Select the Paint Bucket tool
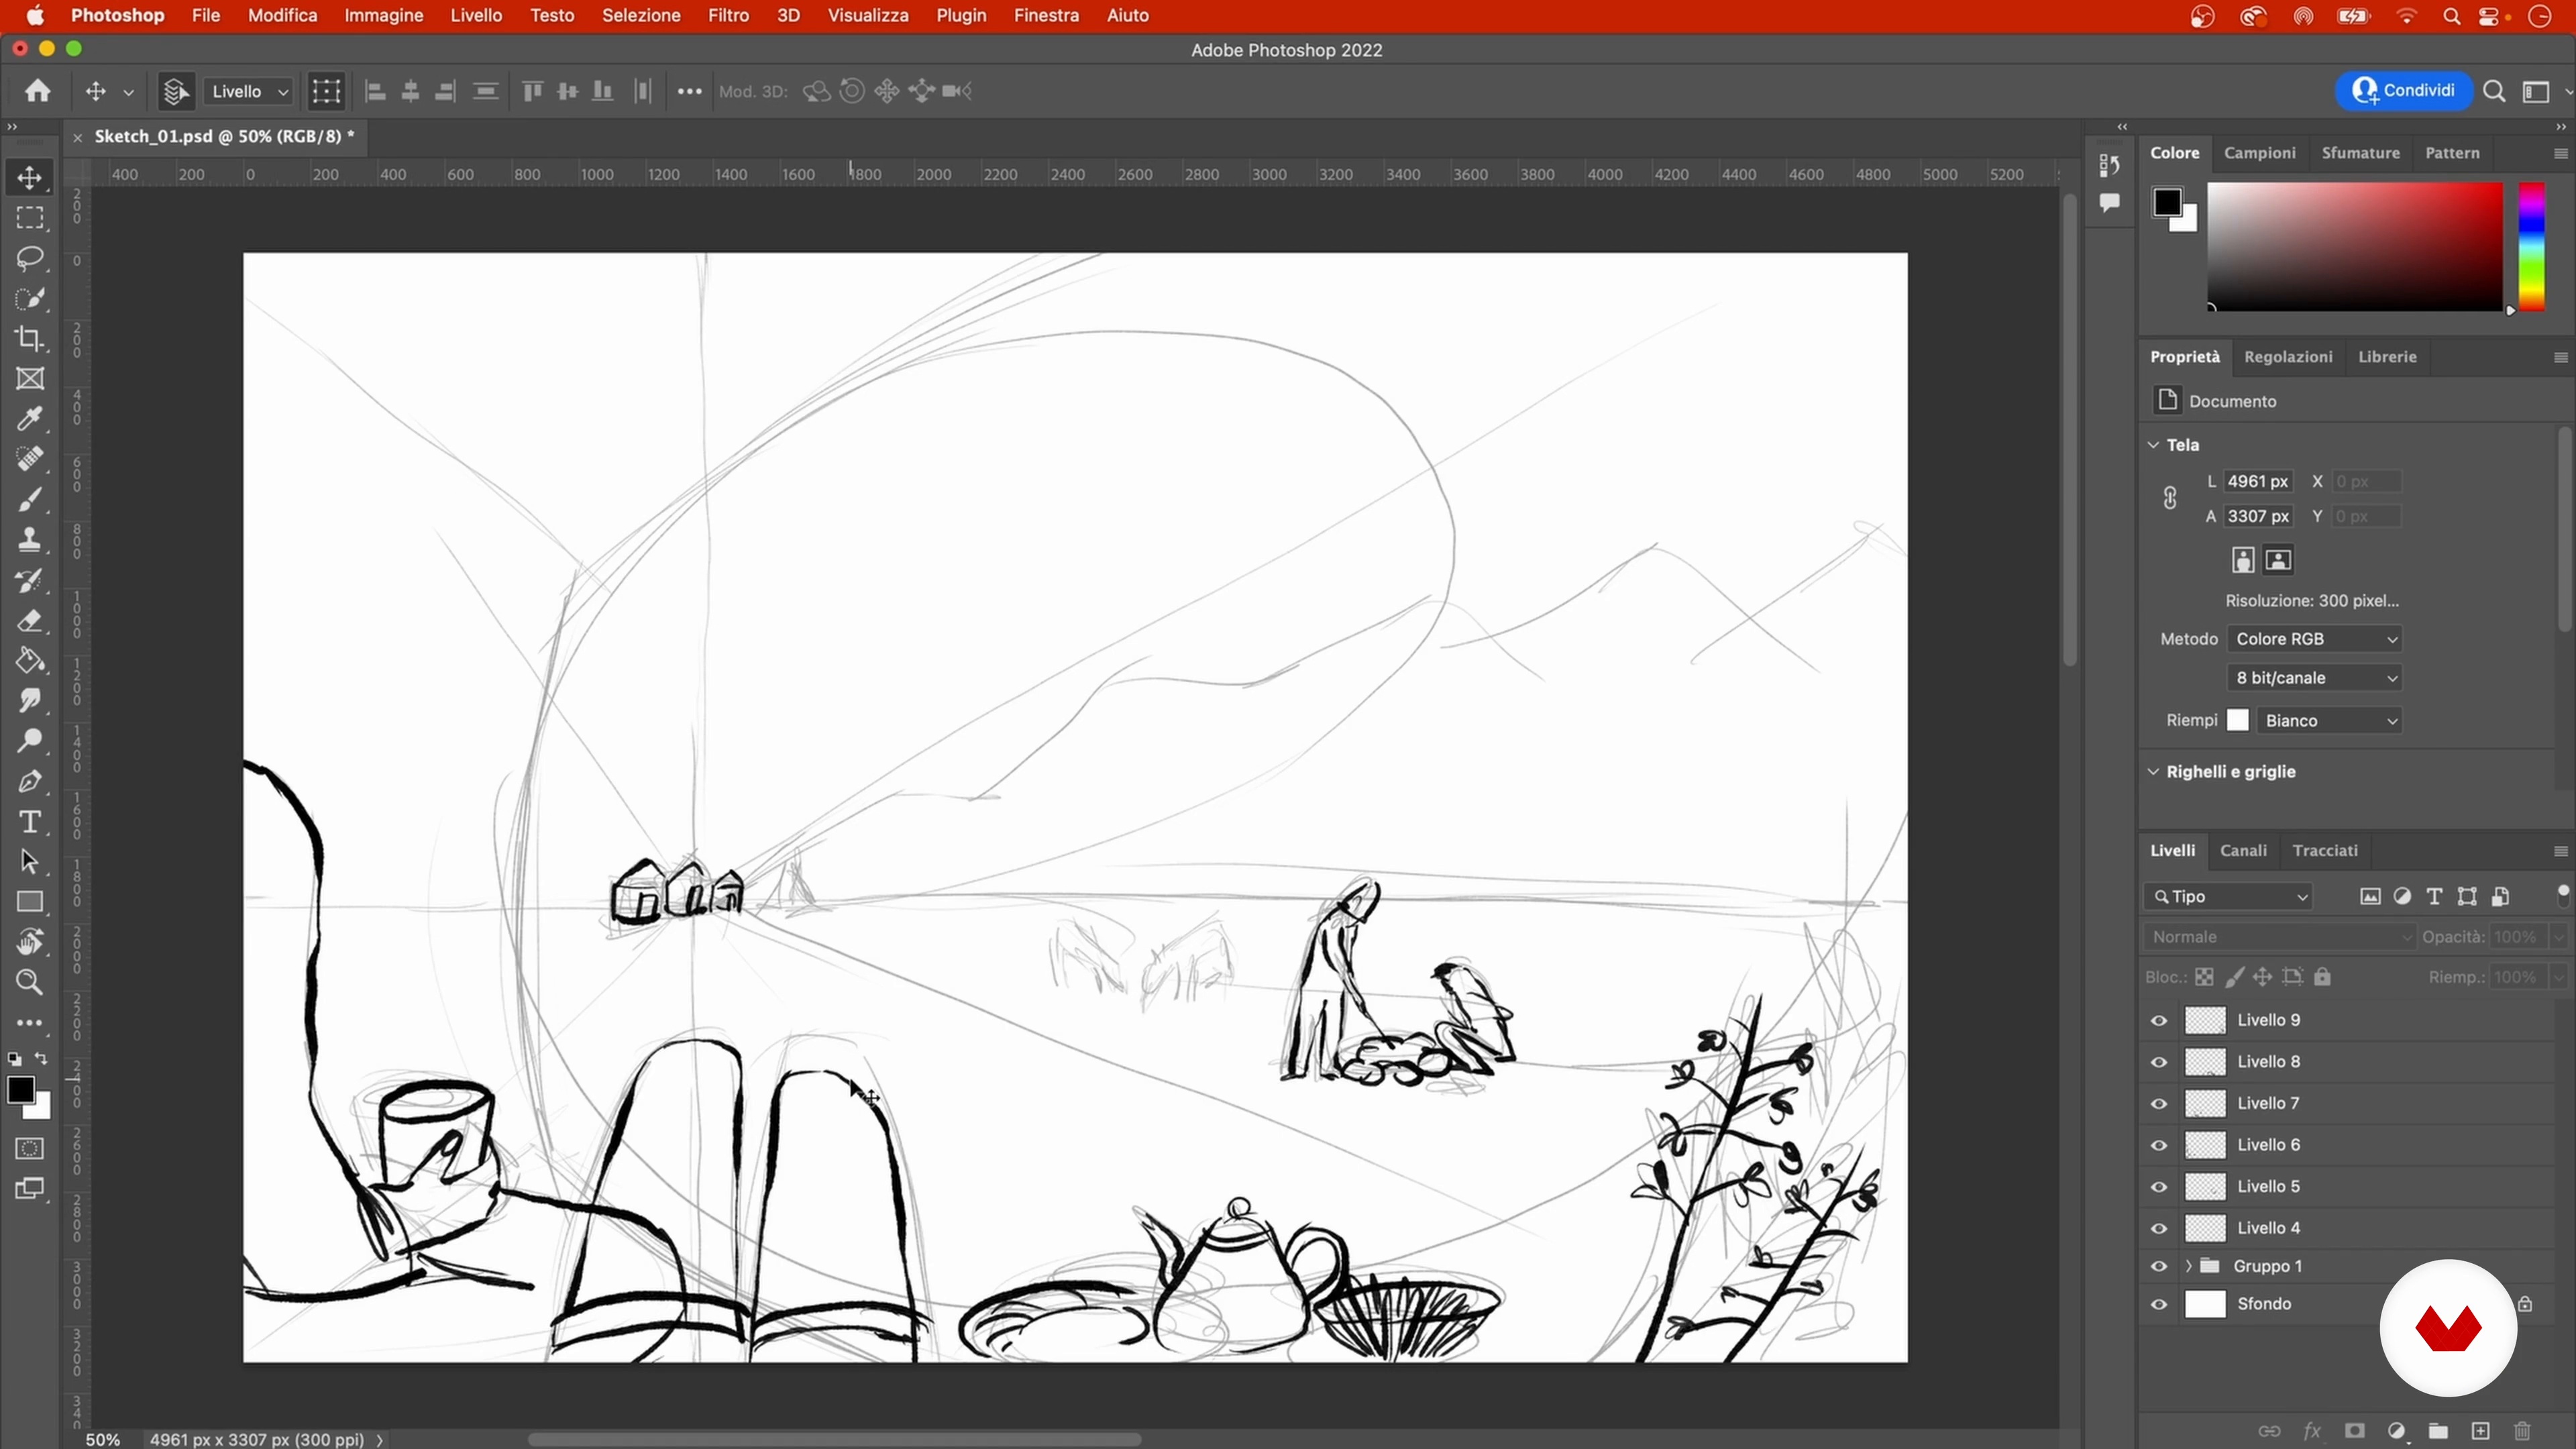The image size is (2576, 1449). [29, 660]
